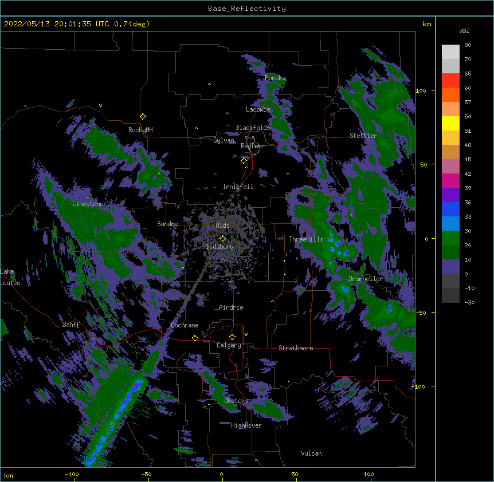Select the slate purple 10-0 dBZ legend swatch
Viewport: 494px width, 482px height.
(450, 267)
